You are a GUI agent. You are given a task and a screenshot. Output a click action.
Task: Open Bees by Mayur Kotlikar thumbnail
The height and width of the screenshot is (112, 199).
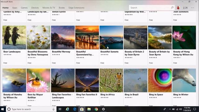(x=39, y=80)
